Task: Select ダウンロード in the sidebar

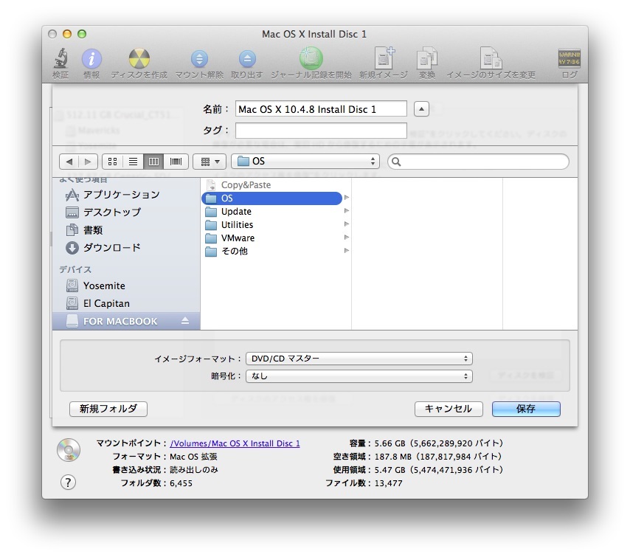Action: [126, 248]
